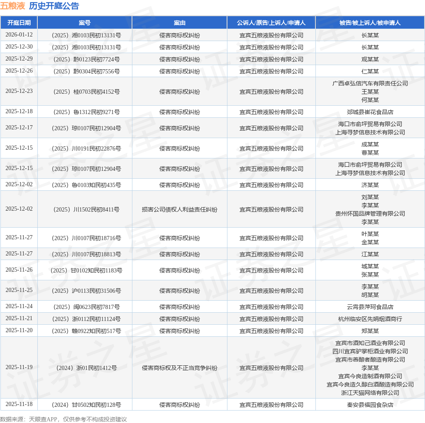Select the 案由 column header
Viewport: 425px width, 423px height.
179,23
